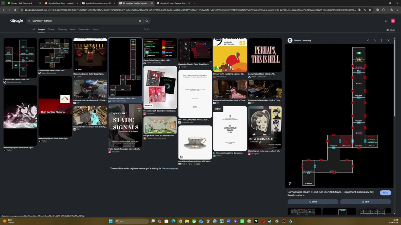Viewport: 401px width, 225px height.
Task: Click the See more anyway link
Action: click(170, 168)
